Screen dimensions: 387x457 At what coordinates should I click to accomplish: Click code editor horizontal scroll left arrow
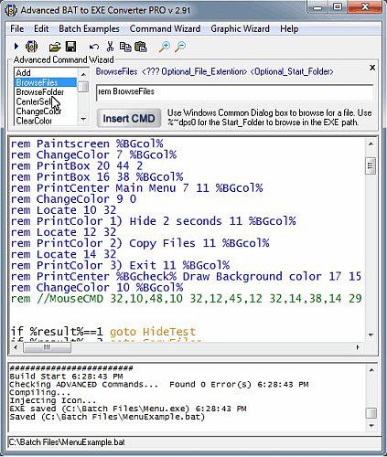coord(16,347)
